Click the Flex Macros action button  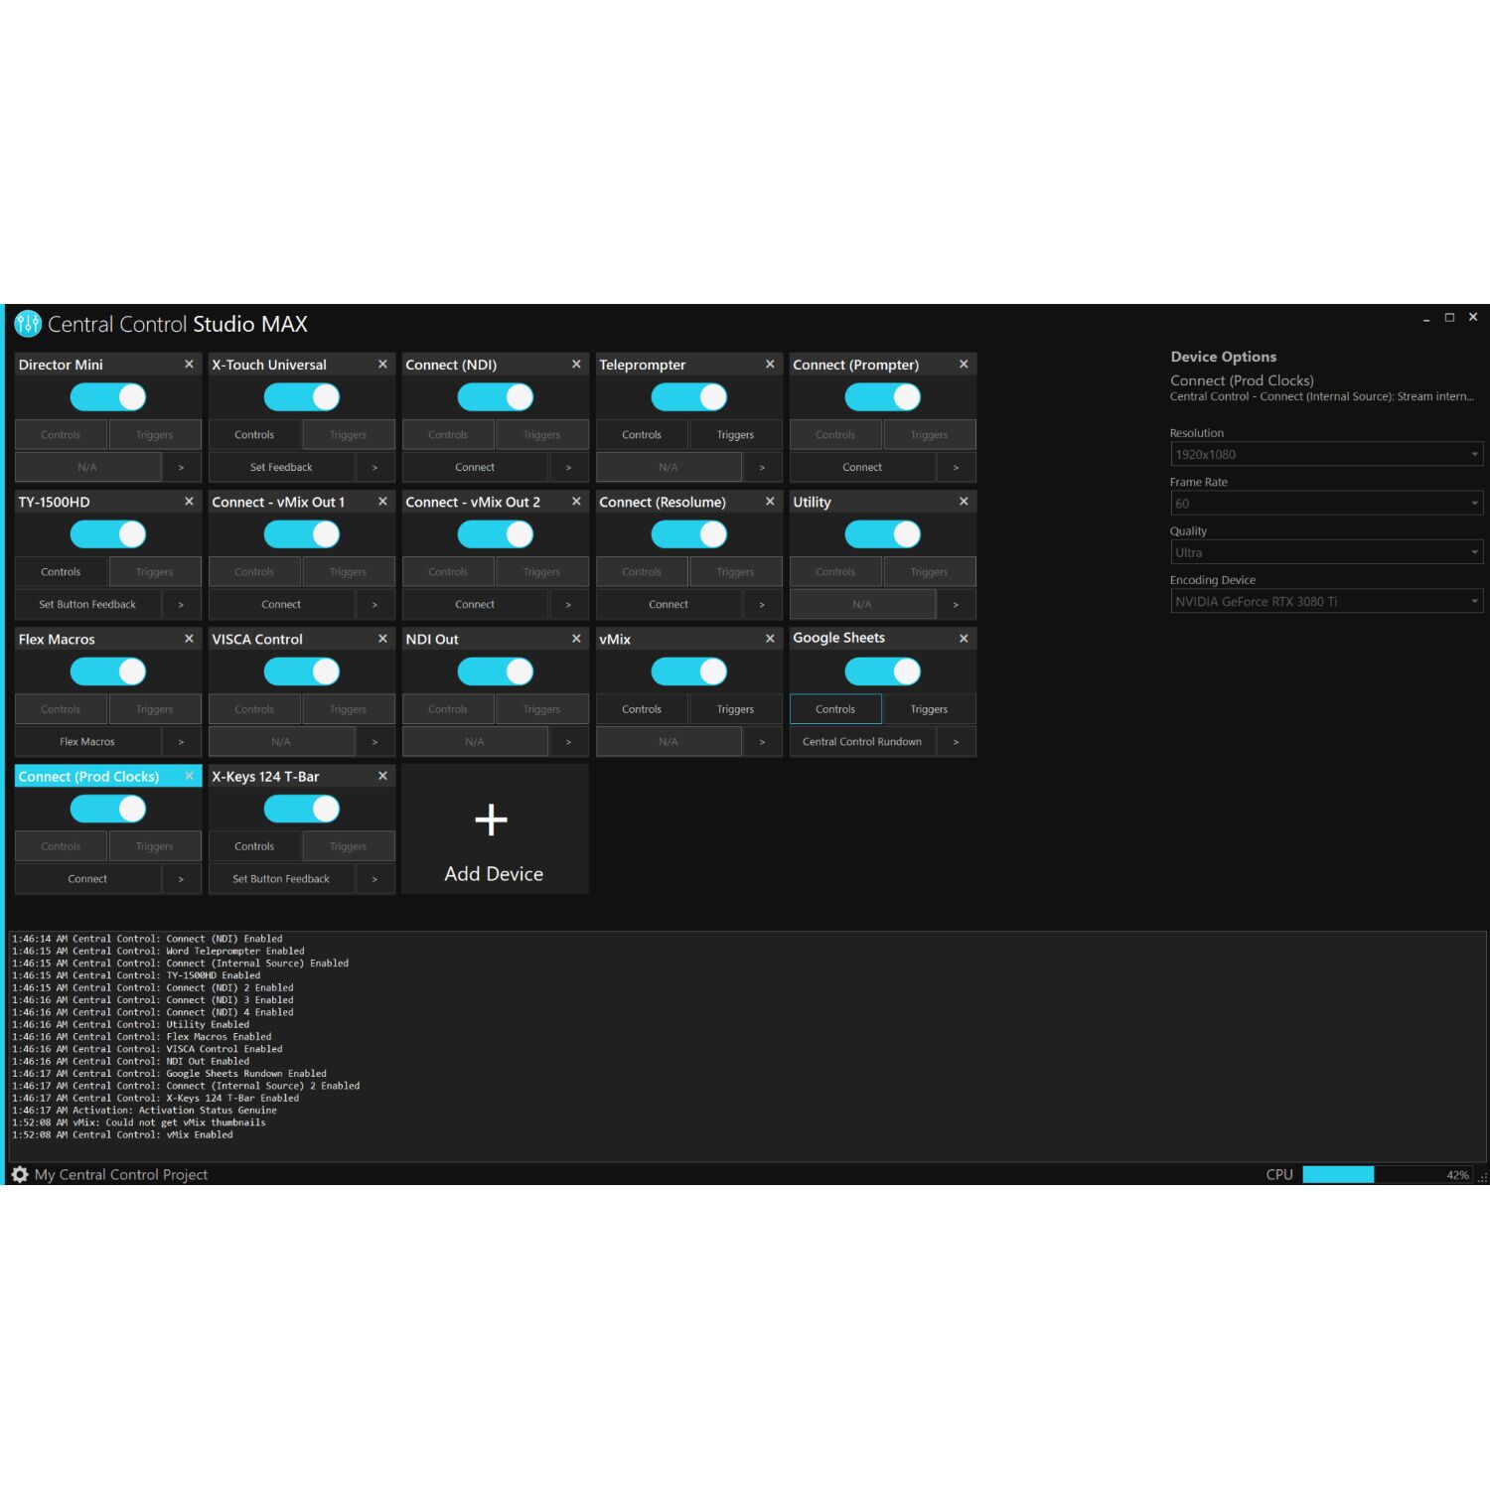click(87, 741)
